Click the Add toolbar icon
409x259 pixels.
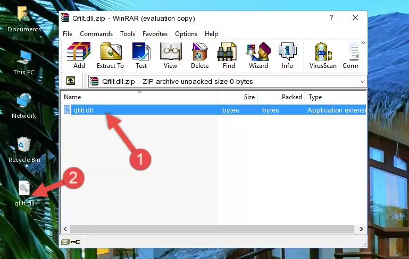[x=79, y=55]
